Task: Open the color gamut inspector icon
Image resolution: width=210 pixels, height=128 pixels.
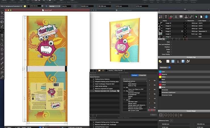Action: [196, 16]
